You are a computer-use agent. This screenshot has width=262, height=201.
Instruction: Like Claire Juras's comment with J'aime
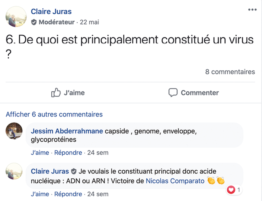click(x=40, y=194)
